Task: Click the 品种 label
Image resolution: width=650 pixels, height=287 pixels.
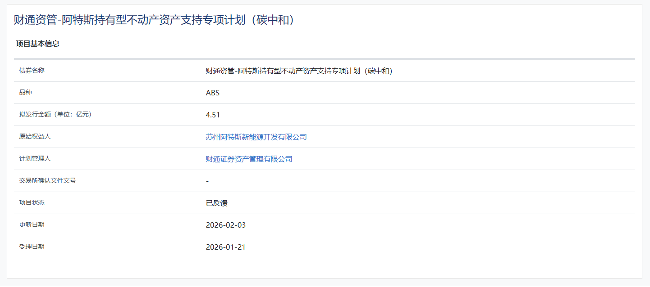Action: (x=25, y=92)
